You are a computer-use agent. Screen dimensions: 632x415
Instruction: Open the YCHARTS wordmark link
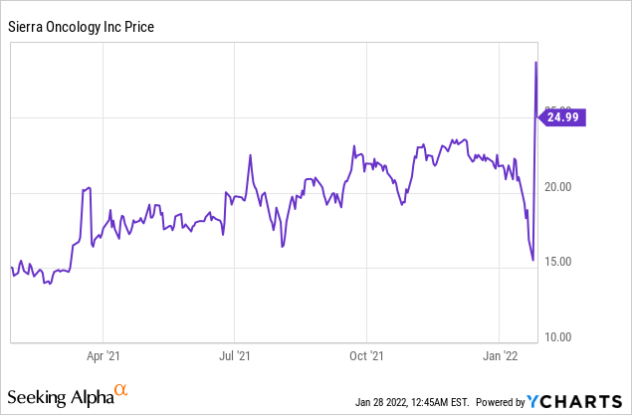[583, 401]
